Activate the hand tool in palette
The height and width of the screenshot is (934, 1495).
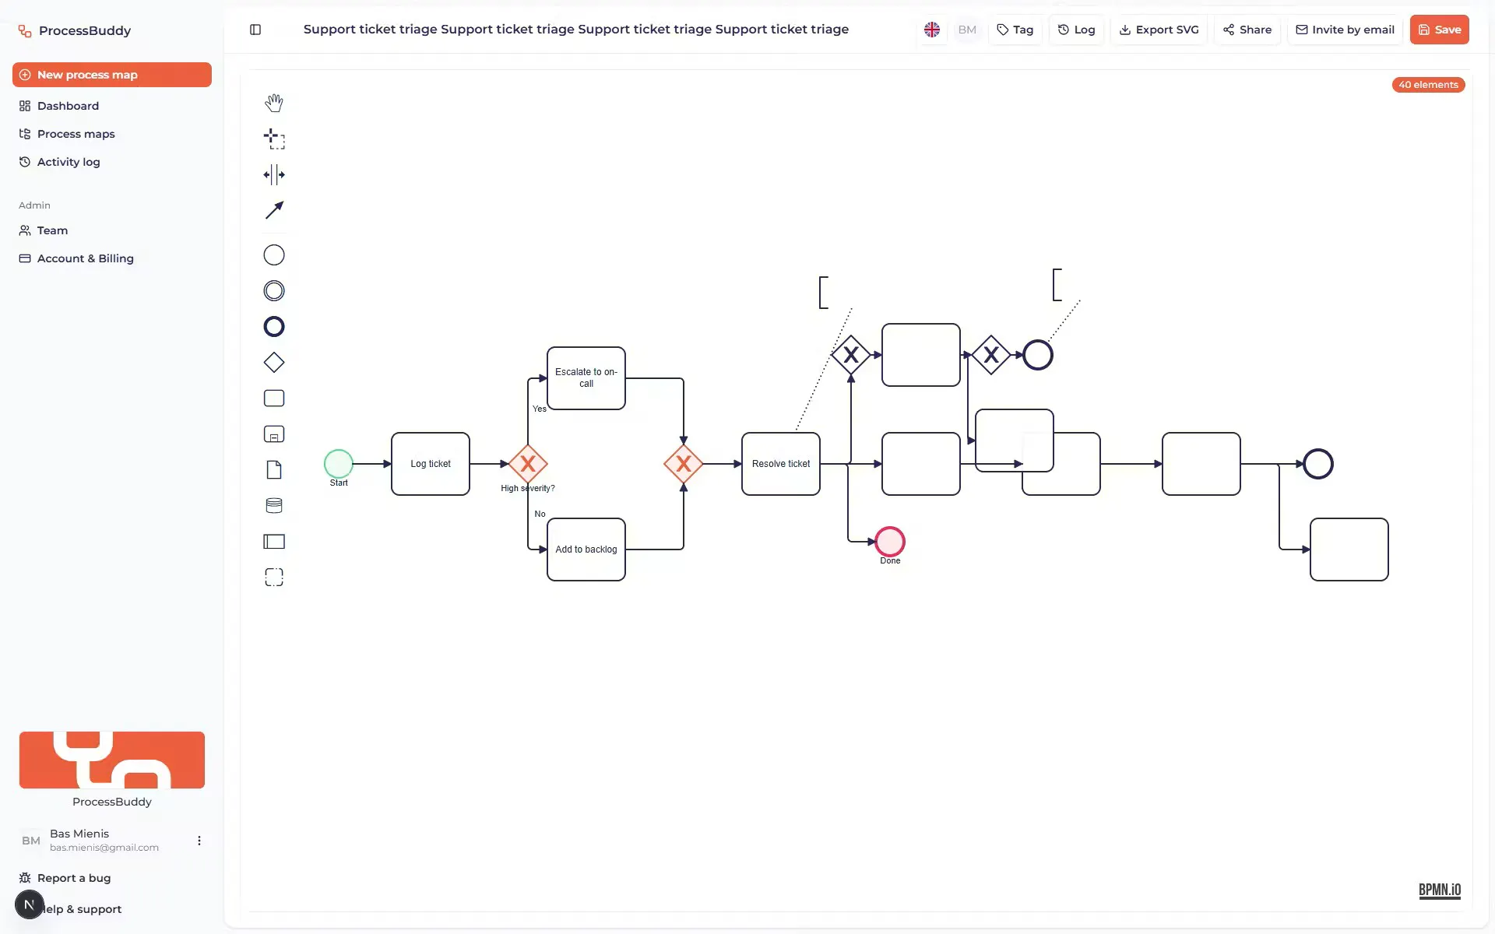274,103
